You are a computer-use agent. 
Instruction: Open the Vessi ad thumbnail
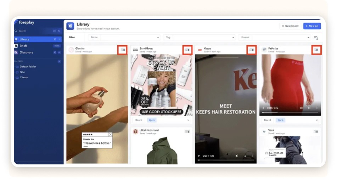click(x=290, y=150)
